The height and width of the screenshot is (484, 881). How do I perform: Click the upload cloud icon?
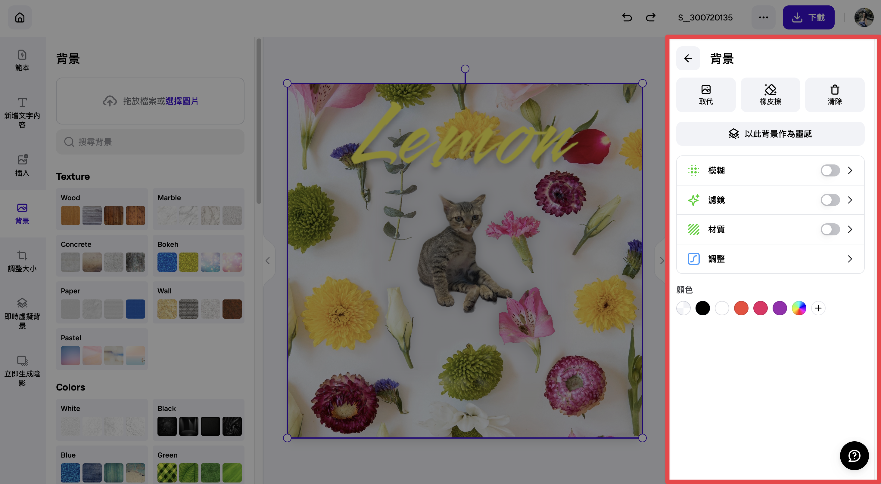tap(110, 101)
